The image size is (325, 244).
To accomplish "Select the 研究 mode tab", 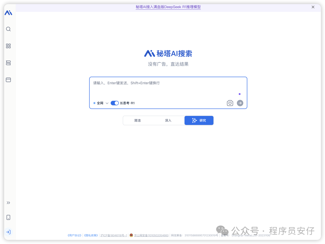I will [x=199, y=120].
